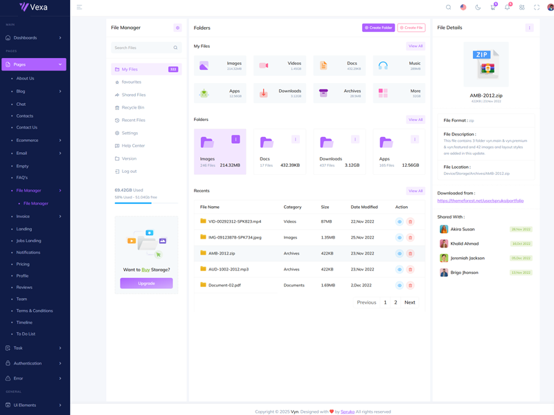Open the Recycle Bin in File Manager
Screen dimensions: 554x415
[132, 108]
